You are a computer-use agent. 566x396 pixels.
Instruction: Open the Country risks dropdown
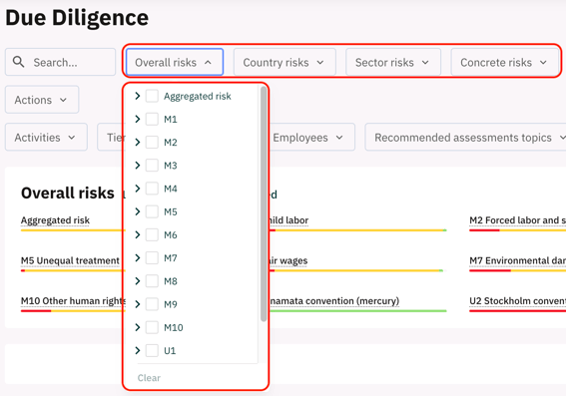pyautogui.click(x=284, y=62)
